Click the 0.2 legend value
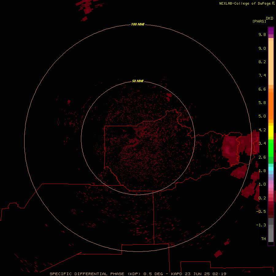The height and width of the screenshot is (276, 276). pyautogui.click(x=262, y=198)
